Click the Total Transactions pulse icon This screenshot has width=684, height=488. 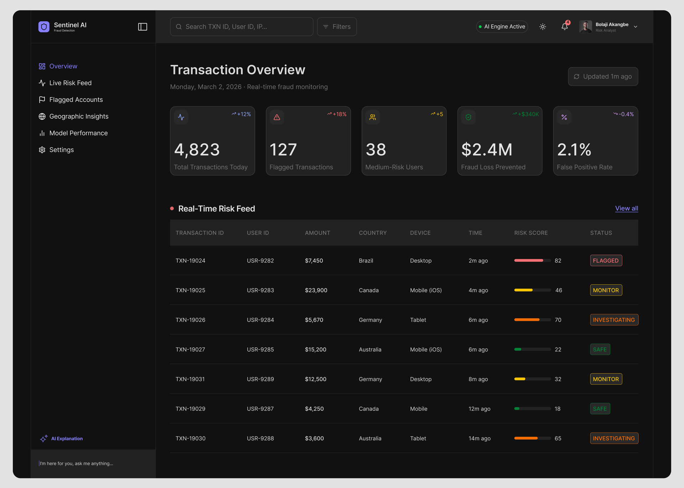[181, 117]
